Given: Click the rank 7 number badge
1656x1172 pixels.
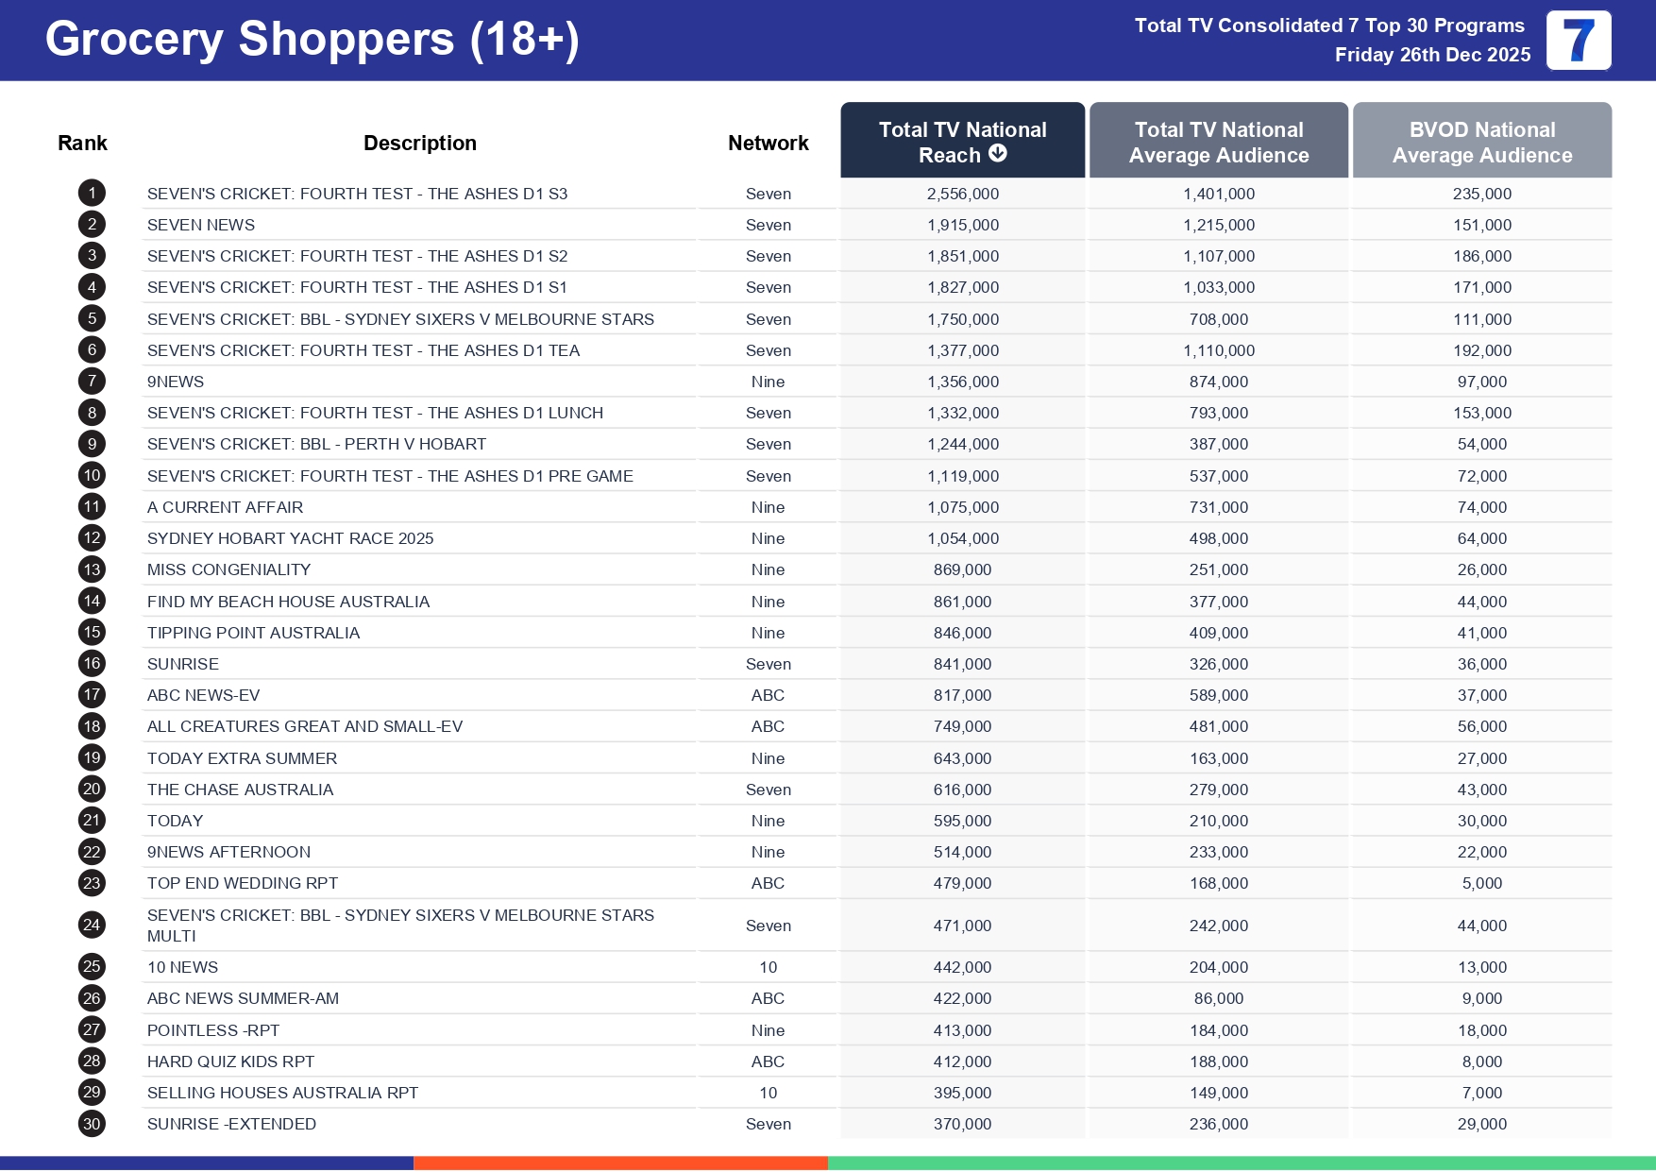Looking at the screenshot, I should pyautogui.click(x=92, y=382).
